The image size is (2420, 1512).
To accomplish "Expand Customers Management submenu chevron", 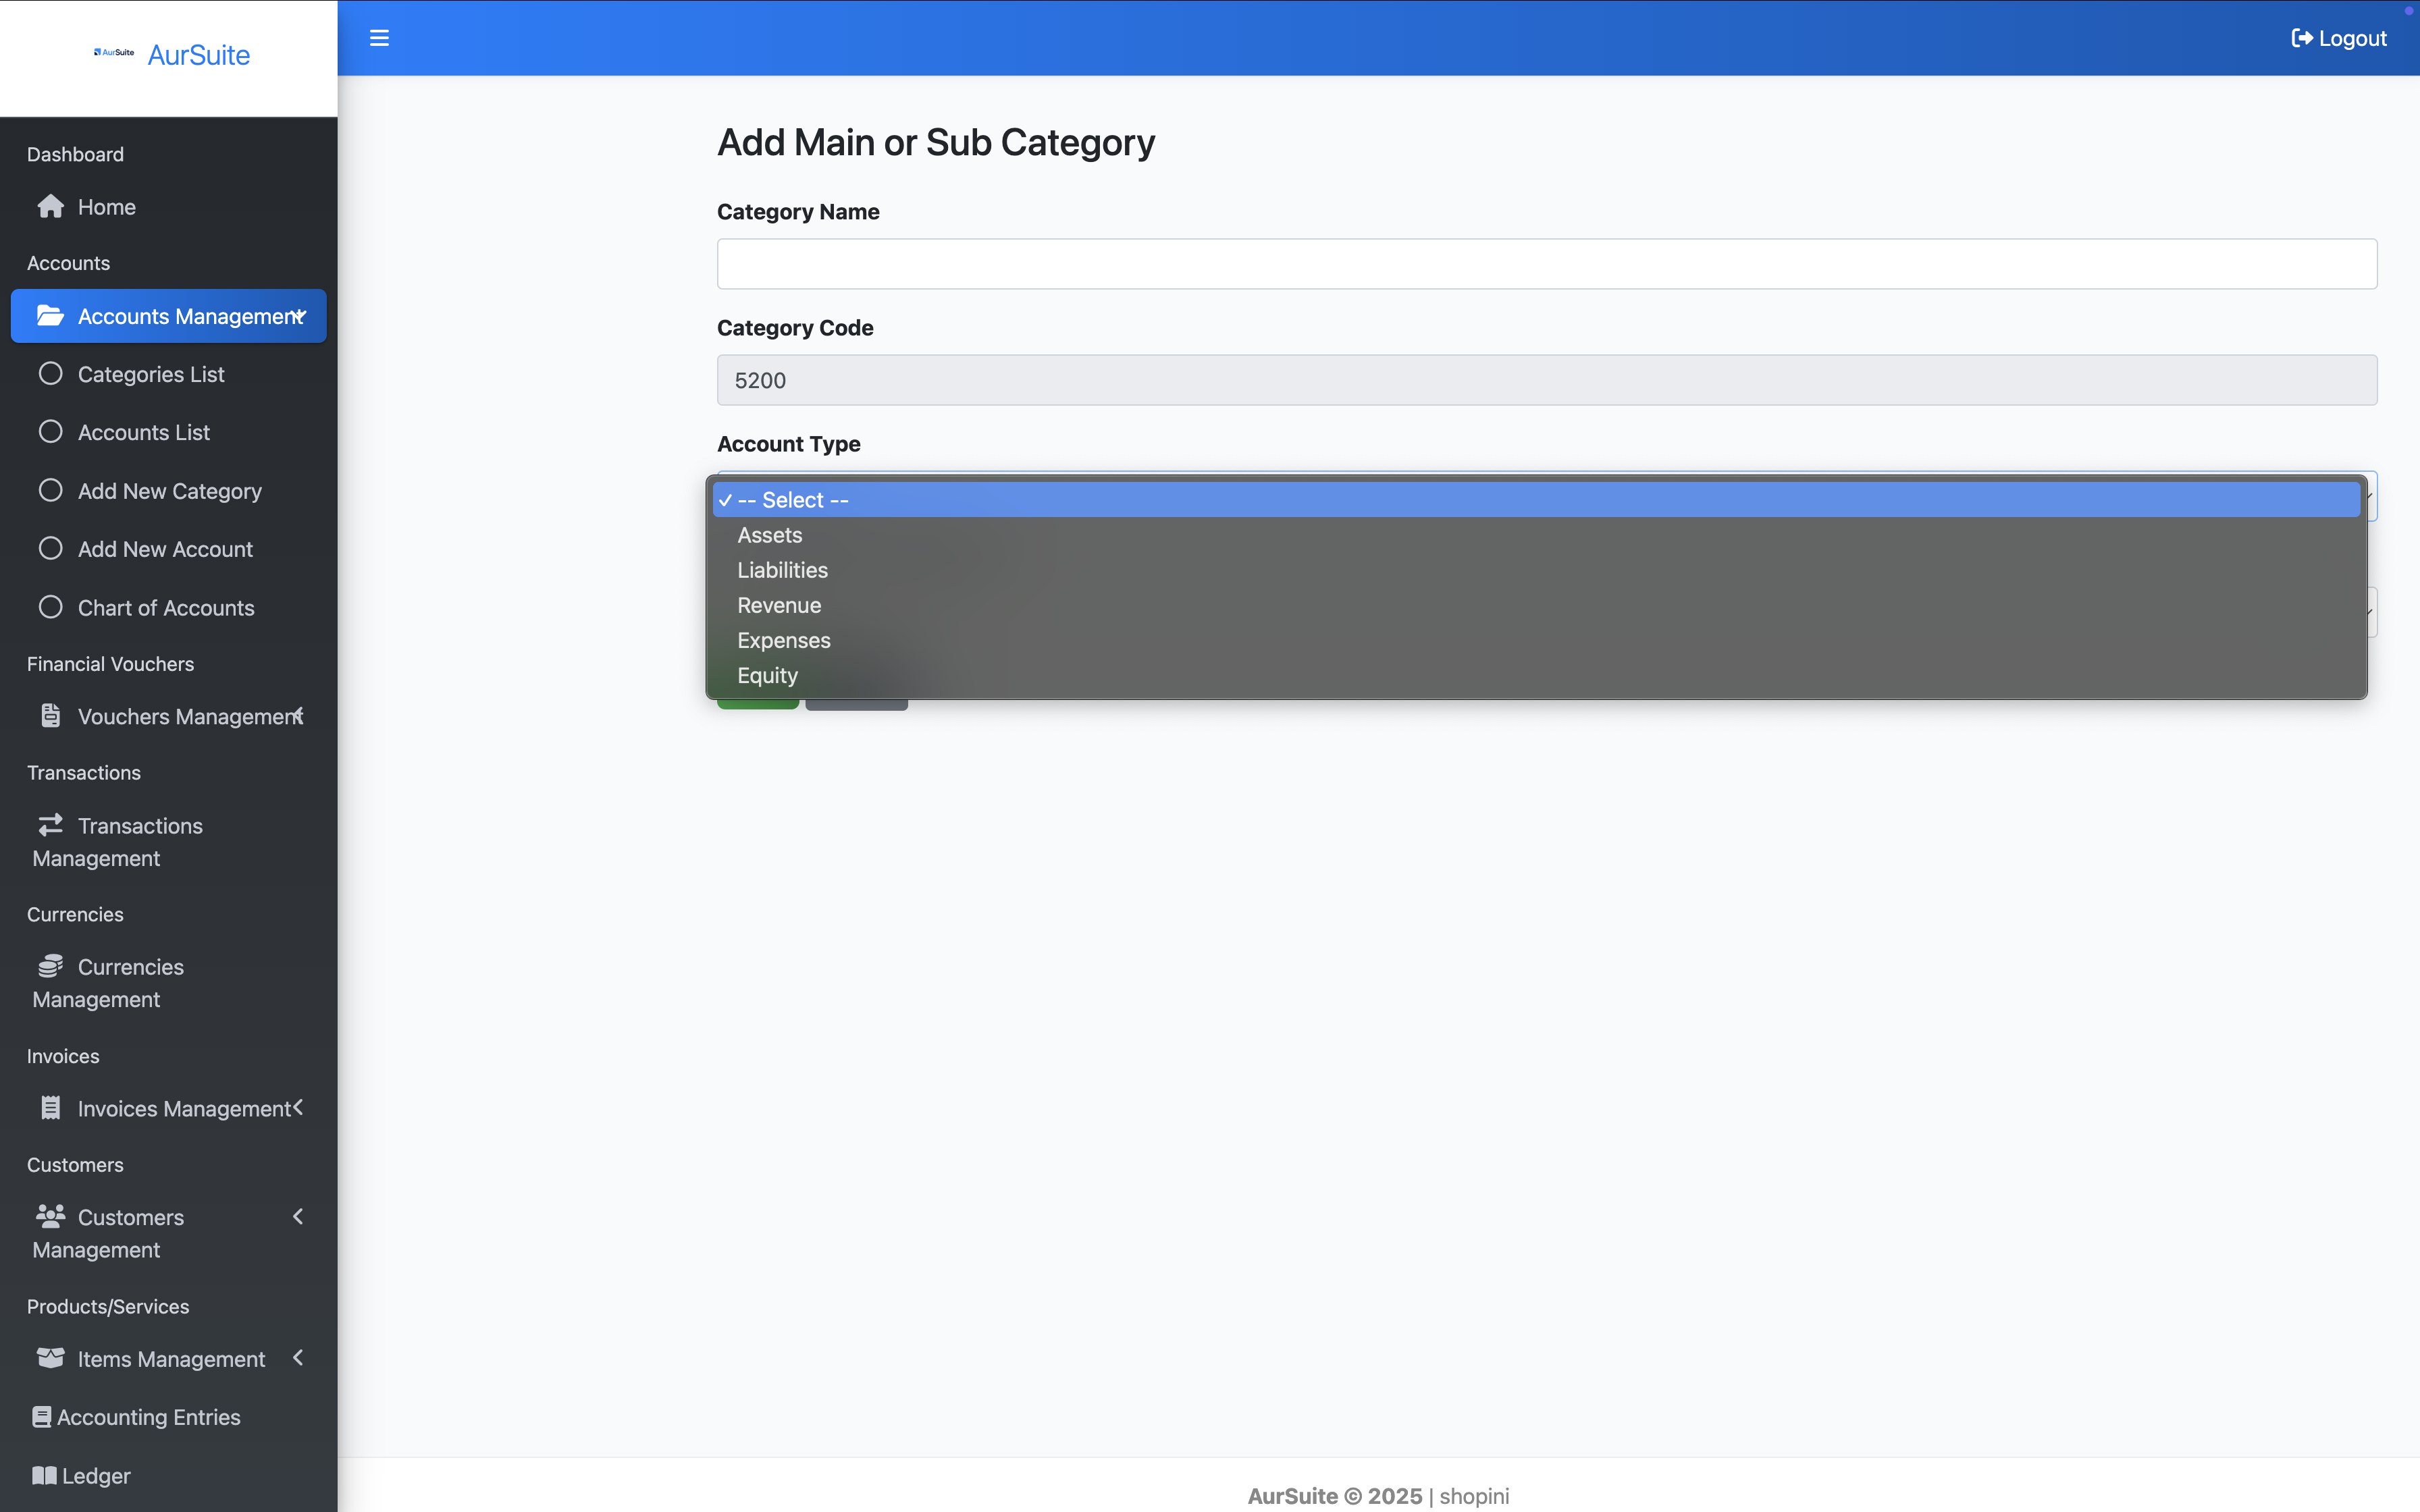I will click(298, 1216).
